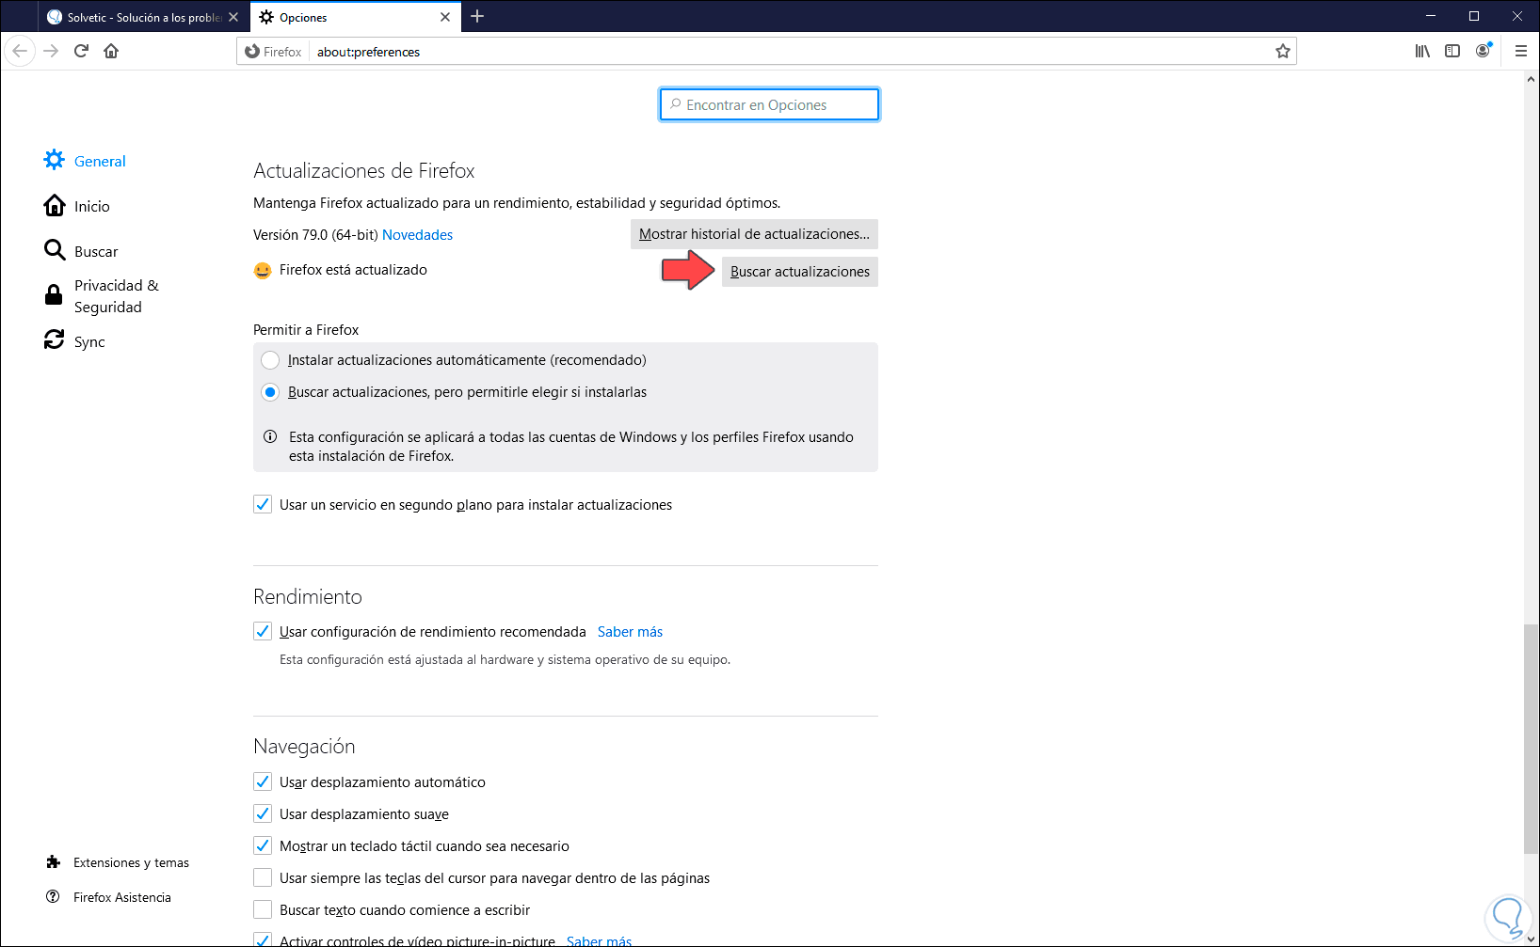This screenshot has height=947, width=1540.
Task: Toggle Usar desplazamiento suave
Action: click(263, 814)
